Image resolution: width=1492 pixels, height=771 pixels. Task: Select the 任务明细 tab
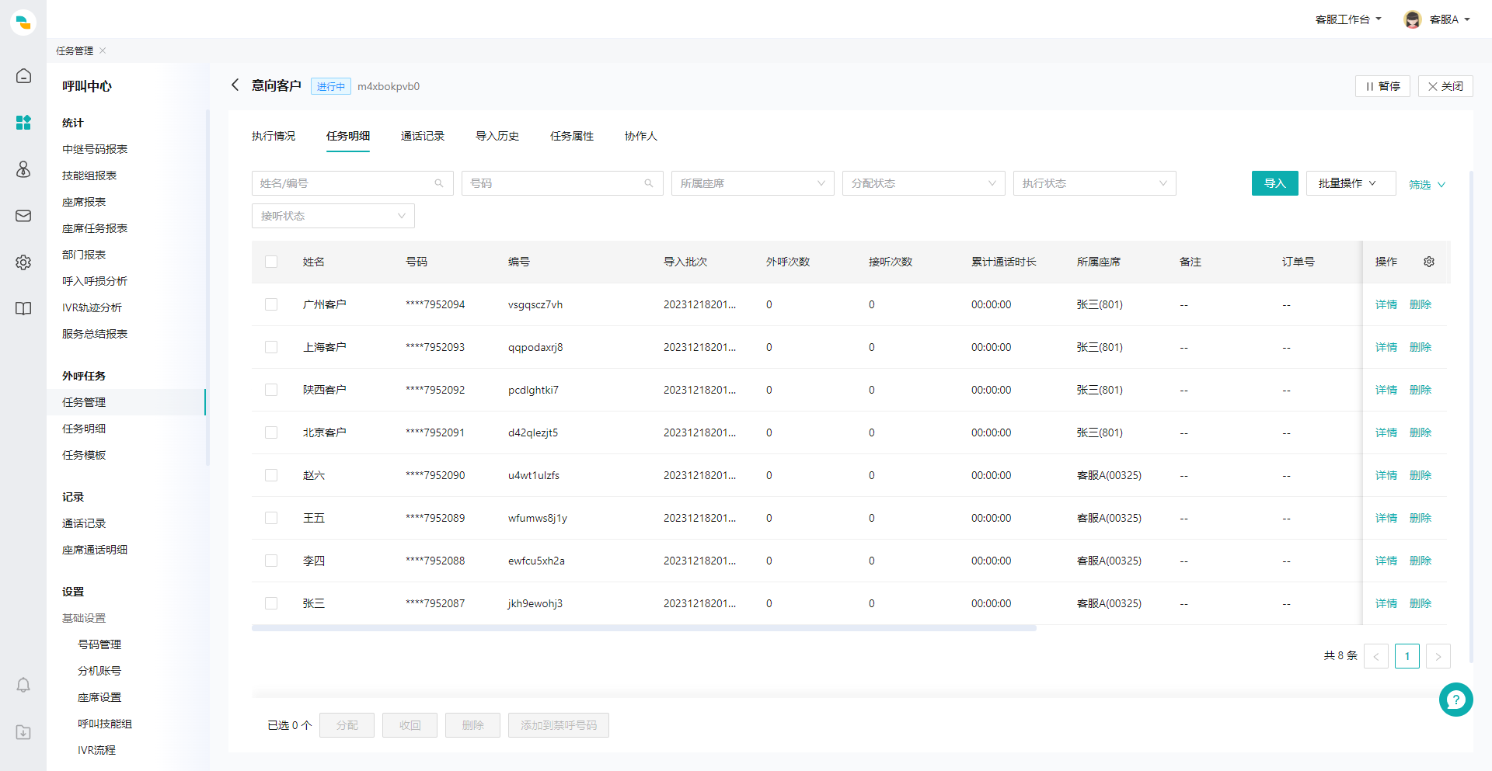click(x=348, y=136)
